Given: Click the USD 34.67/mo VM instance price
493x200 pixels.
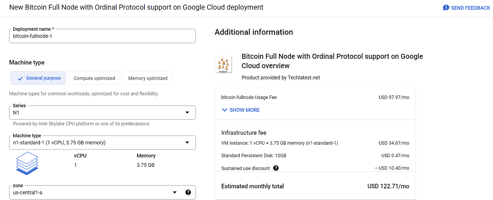Looking at the screenshot, I should coord(394,143).
